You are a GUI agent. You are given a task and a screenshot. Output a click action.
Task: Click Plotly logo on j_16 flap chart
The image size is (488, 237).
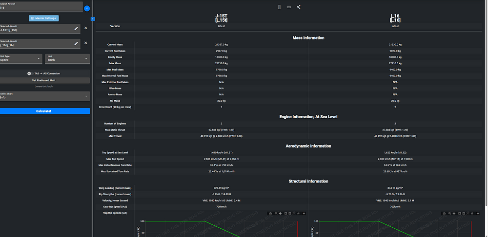point(478,214)
